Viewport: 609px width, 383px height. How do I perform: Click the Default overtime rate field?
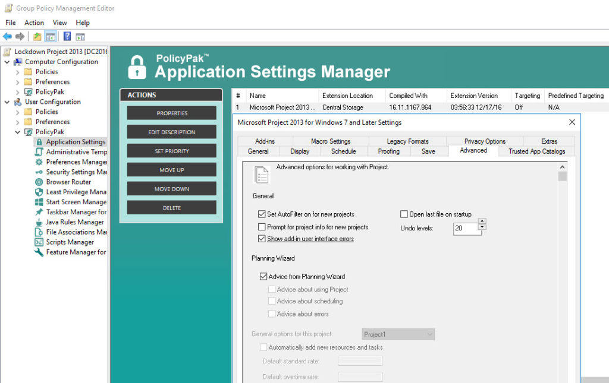(360, 377)
